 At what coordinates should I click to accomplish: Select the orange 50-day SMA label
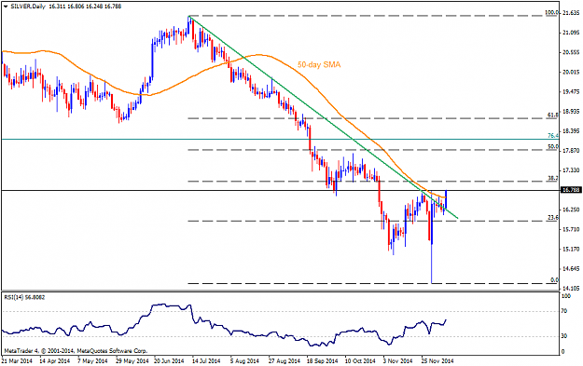tap(319, 64)
